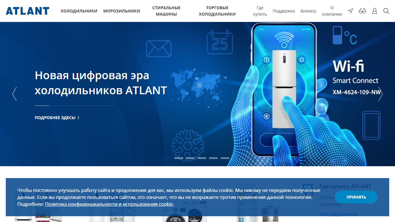Open the cookie privacy policy link
The image size is (395, 222).
[109, 204]
